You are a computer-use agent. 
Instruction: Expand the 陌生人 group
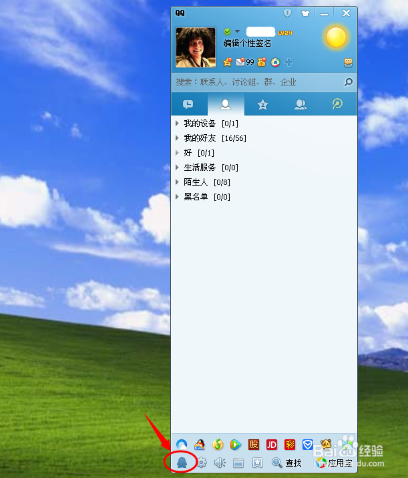(x=177, y=182)
